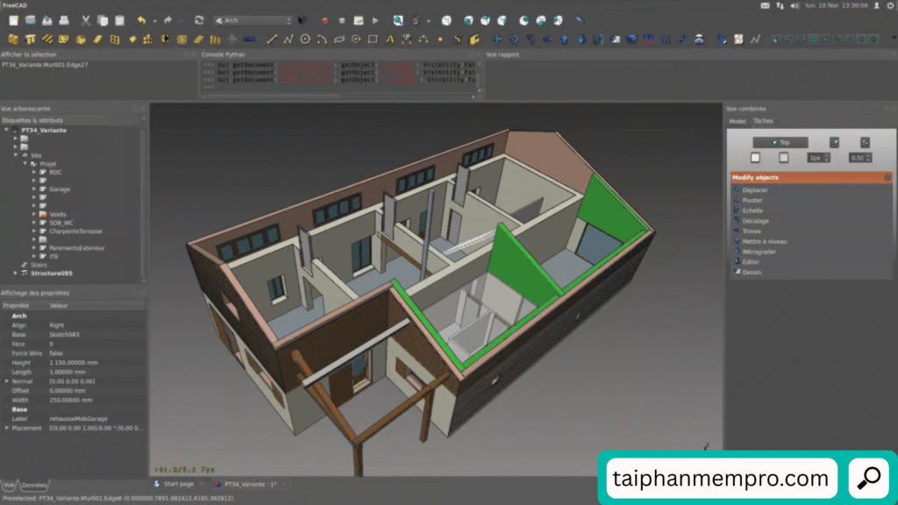This screenshot has width=898, height=505.
Task: Click the red macro record icon
Action: pos(324,20)
